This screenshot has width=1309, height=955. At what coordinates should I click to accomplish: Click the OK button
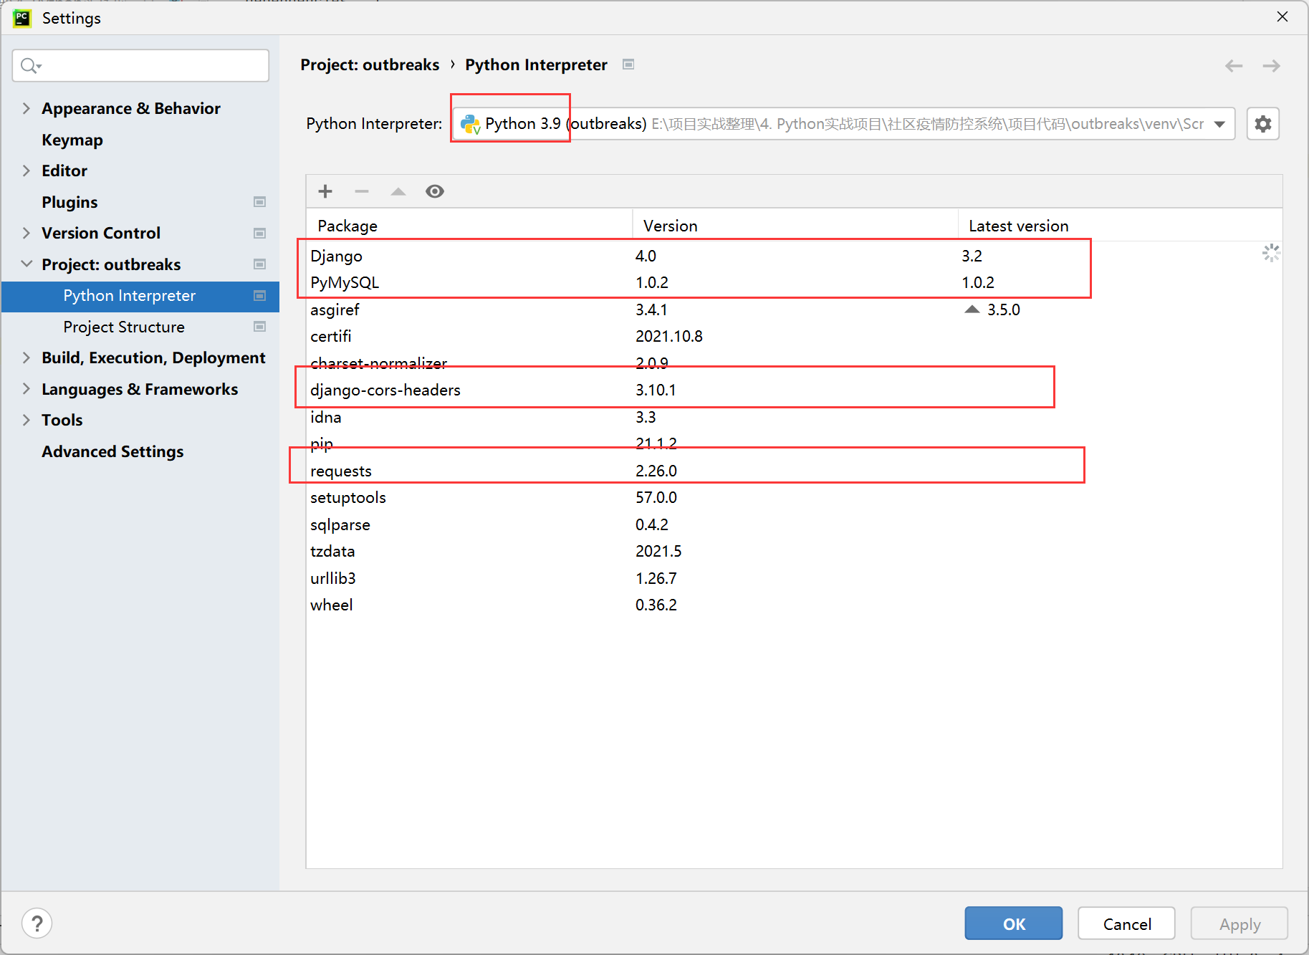[1014, 923]
